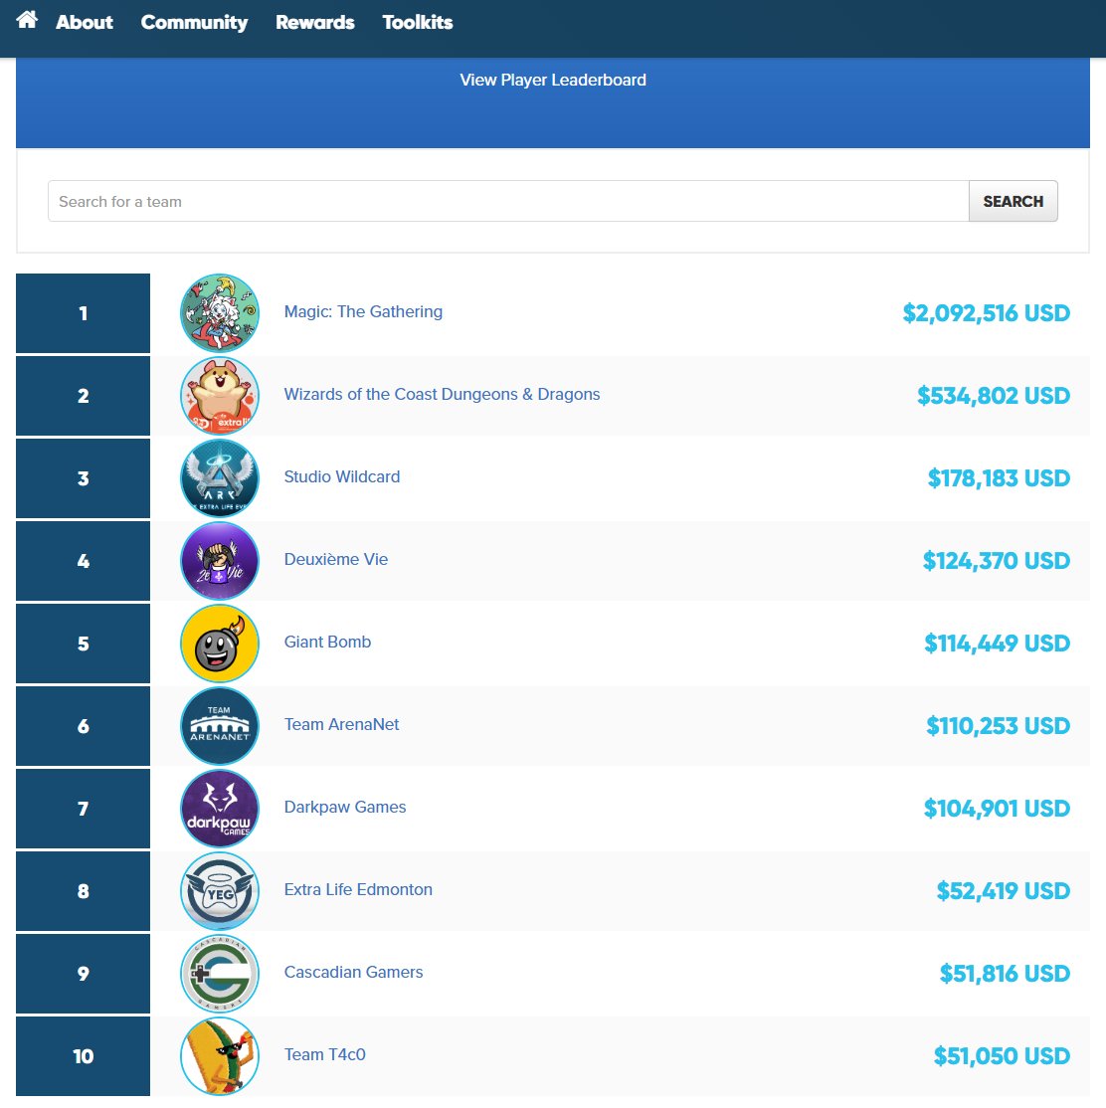This screenshot has width=1106, height=1108.
Task: Open Extra Life Edmonton team link
Action: point(358,889)
